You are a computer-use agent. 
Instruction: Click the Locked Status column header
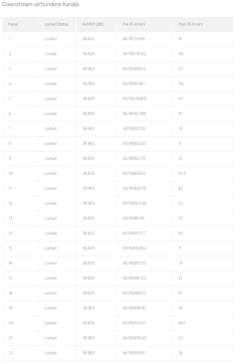point(56,24)
